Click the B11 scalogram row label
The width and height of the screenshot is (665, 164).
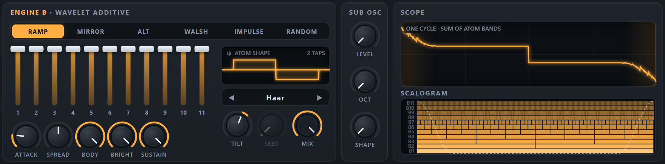pos(411,103)
